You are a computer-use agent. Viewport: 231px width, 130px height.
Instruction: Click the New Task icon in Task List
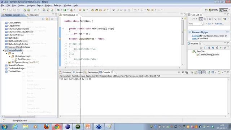(193, 19)
